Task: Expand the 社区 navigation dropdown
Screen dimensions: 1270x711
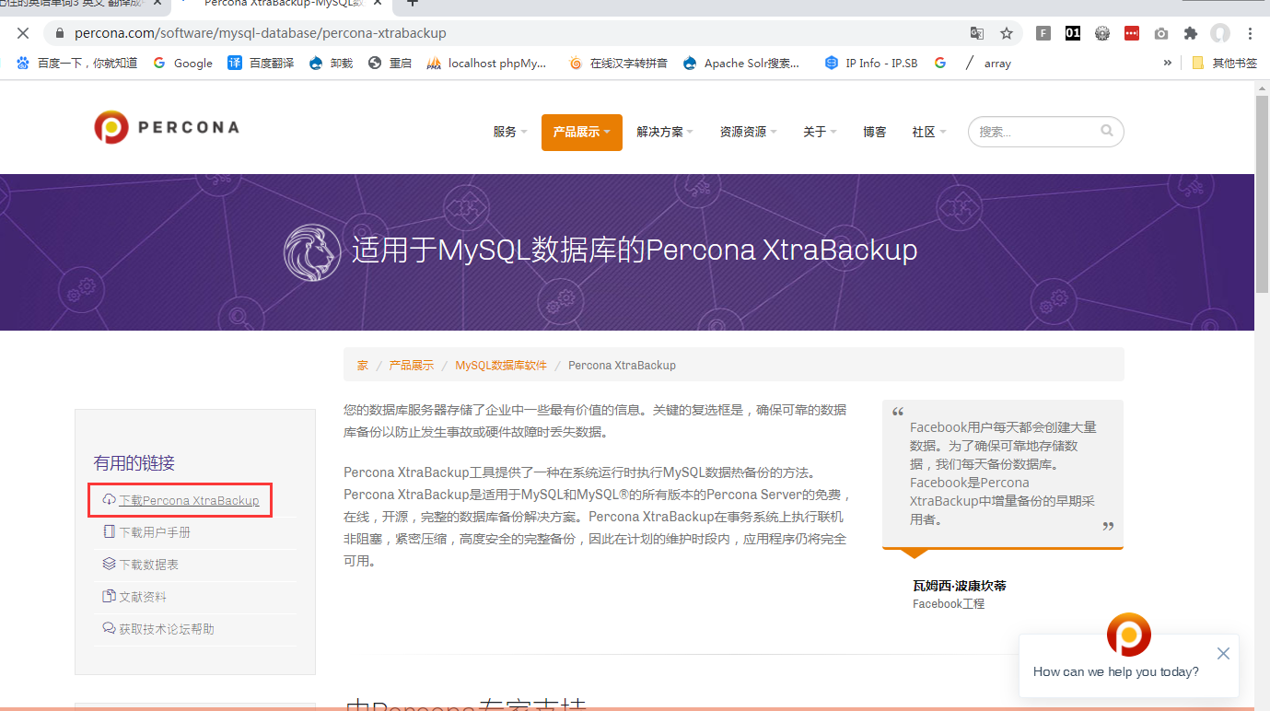Action: click(928, 132)
